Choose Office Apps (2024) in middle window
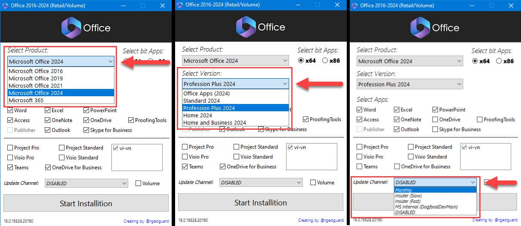The width and height of the screenshot is (521, 226). point(236,93)
